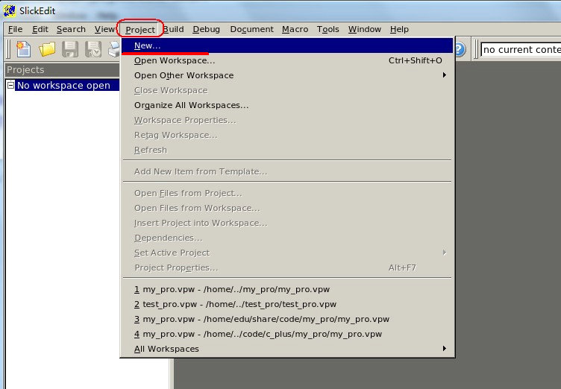Expand the Open Other Workspace submenu arrow
561x389 pixels.
[445, 75]
